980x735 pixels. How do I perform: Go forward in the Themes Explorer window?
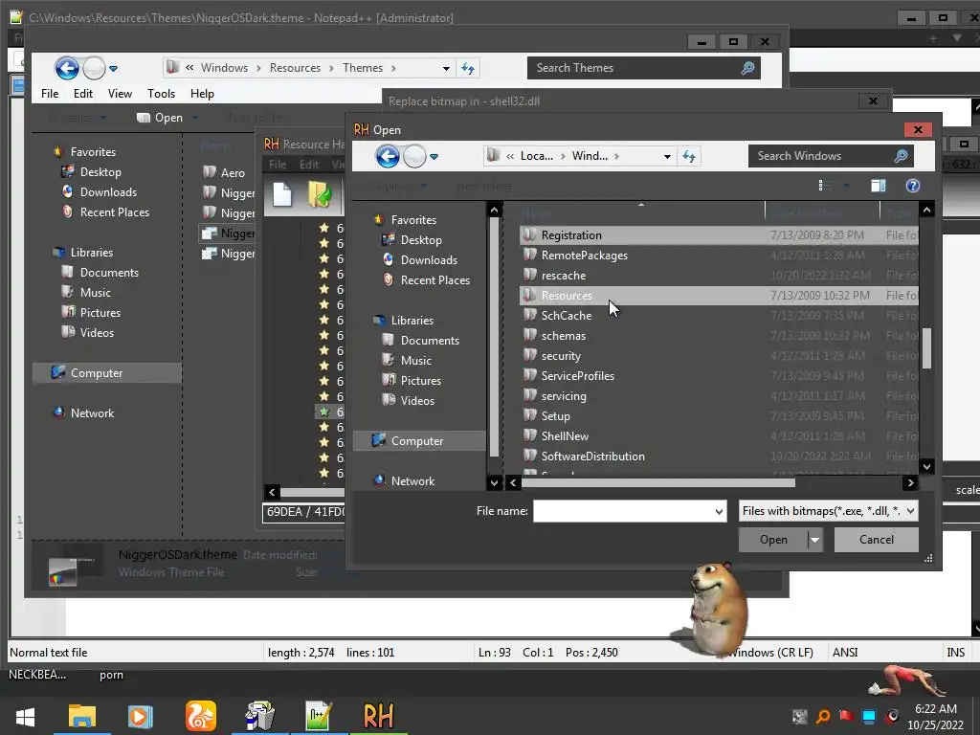(94, 68)
